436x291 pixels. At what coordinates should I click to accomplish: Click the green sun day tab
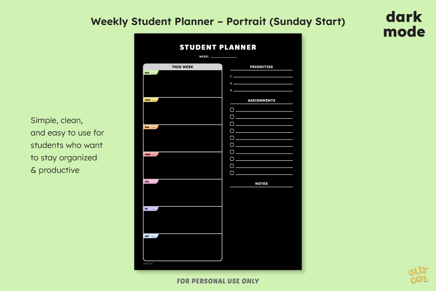(x=151, y=73)
